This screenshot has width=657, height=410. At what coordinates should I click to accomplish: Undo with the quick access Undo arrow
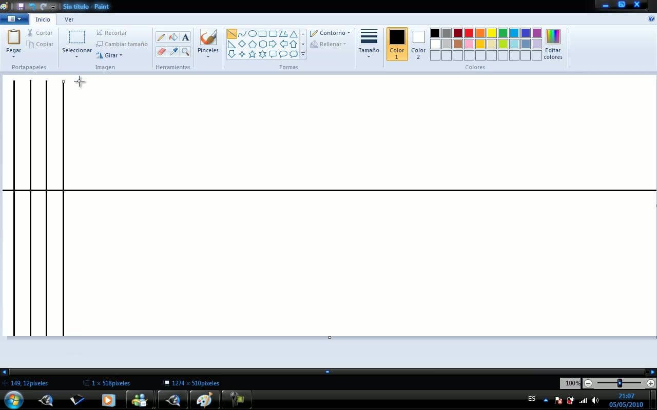pyautogui.click(x=32, y=7)
